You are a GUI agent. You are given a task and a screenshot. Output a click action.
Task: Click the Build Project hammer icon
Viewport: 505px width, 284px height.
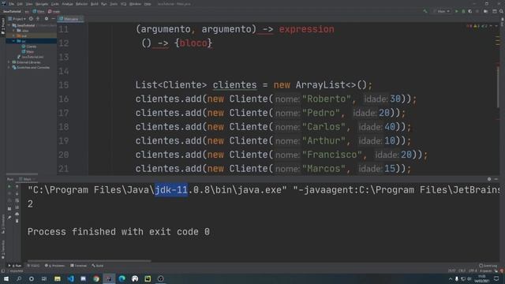click(x=425, y=11)
